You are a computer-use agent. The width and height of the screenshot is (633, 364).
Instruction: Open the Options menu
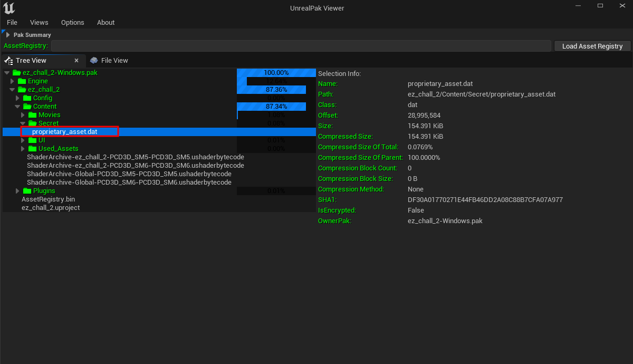coord(72,23)
